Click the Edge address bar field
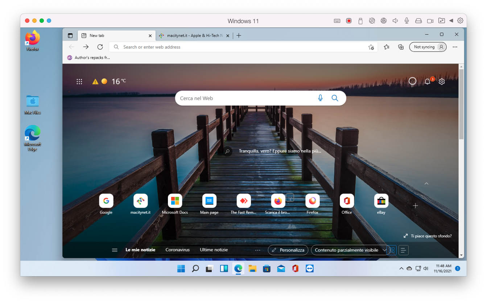 [x=244, y=47]
